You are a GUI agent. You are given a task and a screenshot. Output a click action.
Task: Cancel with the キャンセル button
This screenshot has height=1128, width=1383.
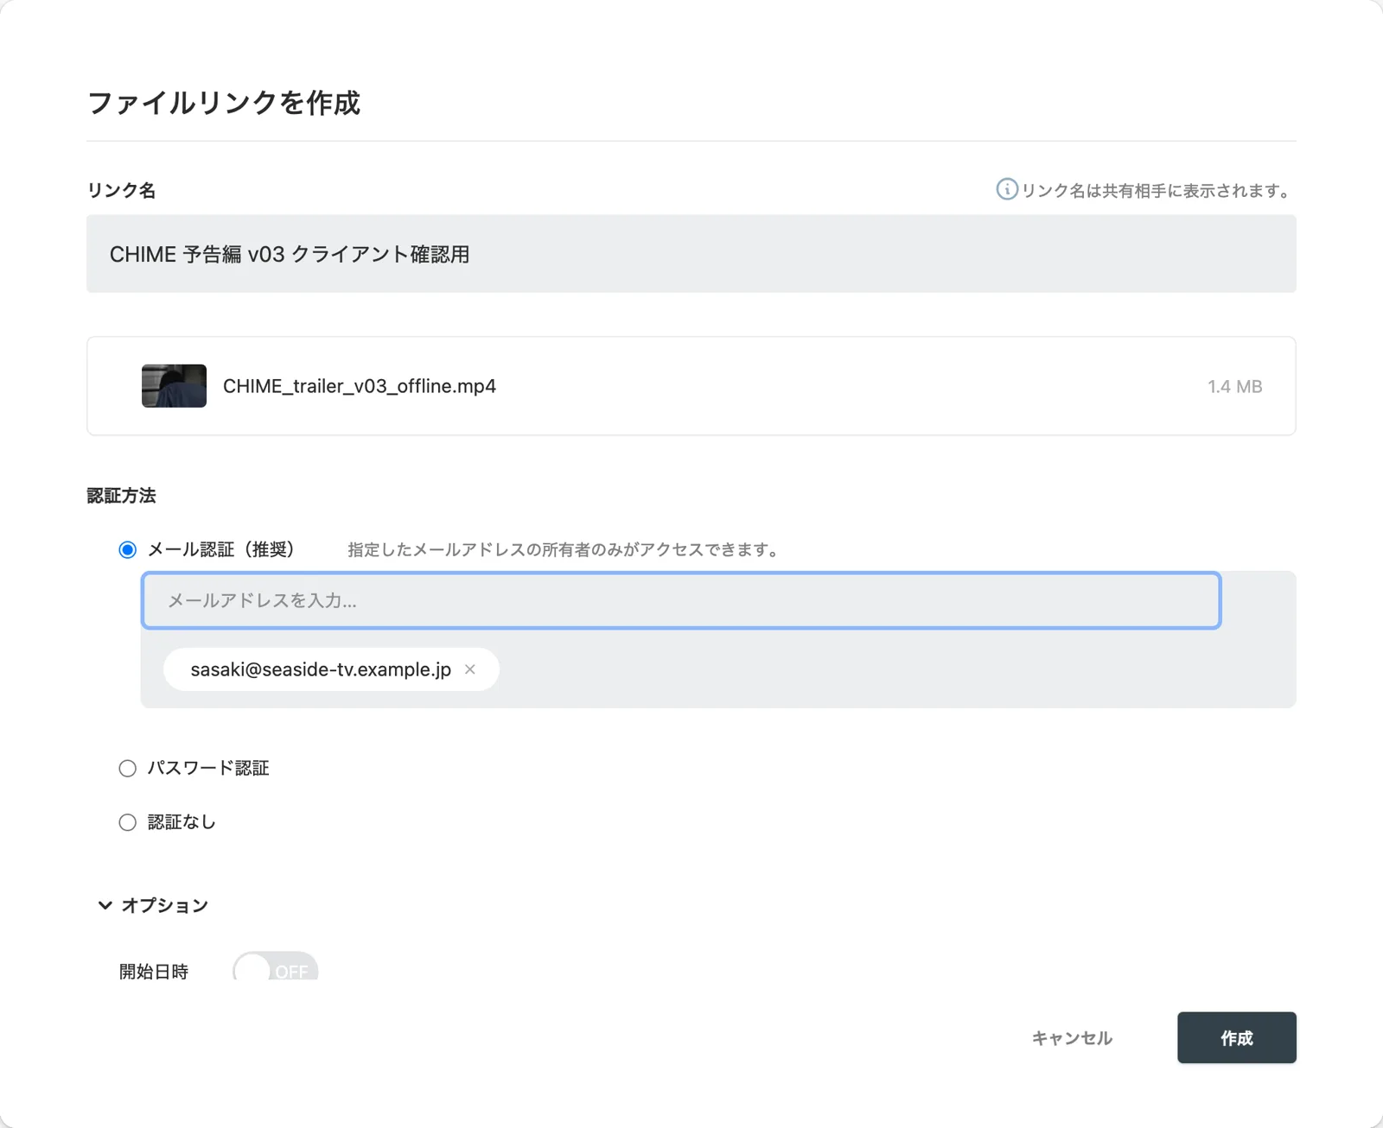[1072, 1038]
